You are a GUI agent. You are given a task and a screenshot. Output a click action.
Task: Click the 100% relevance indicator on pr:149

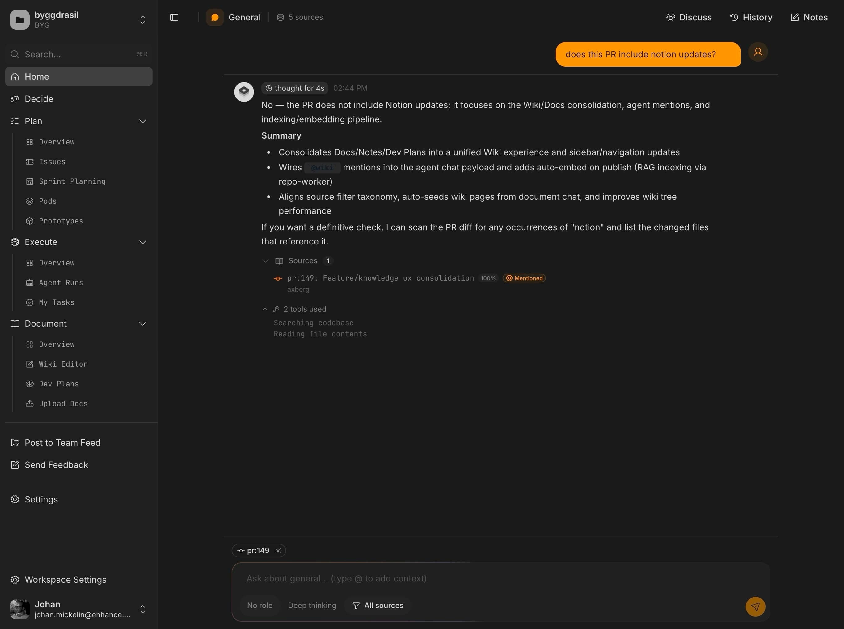pos(487,278)
